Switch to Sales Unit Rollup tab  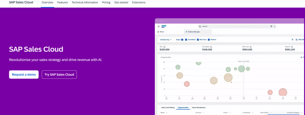click(x=168, y=108)
